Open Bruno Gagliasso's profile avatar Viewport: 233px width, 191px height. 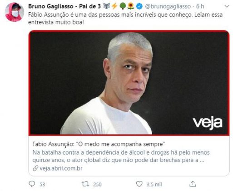pos(14,12)
